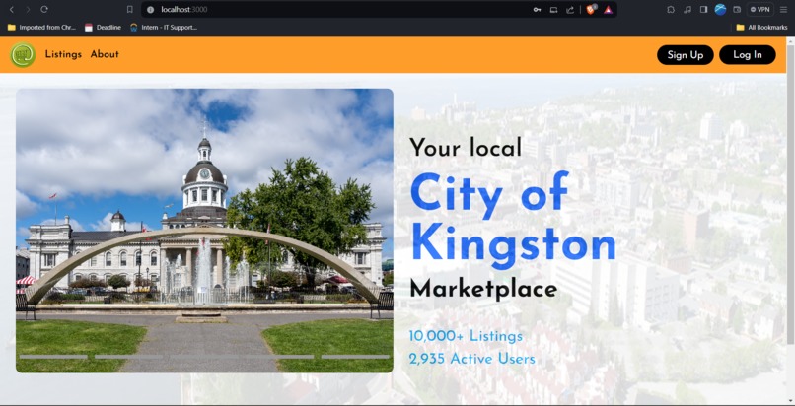Select the second carousel slide indicator bar
This screenshot has height=406, width=795.
(129, 357)
